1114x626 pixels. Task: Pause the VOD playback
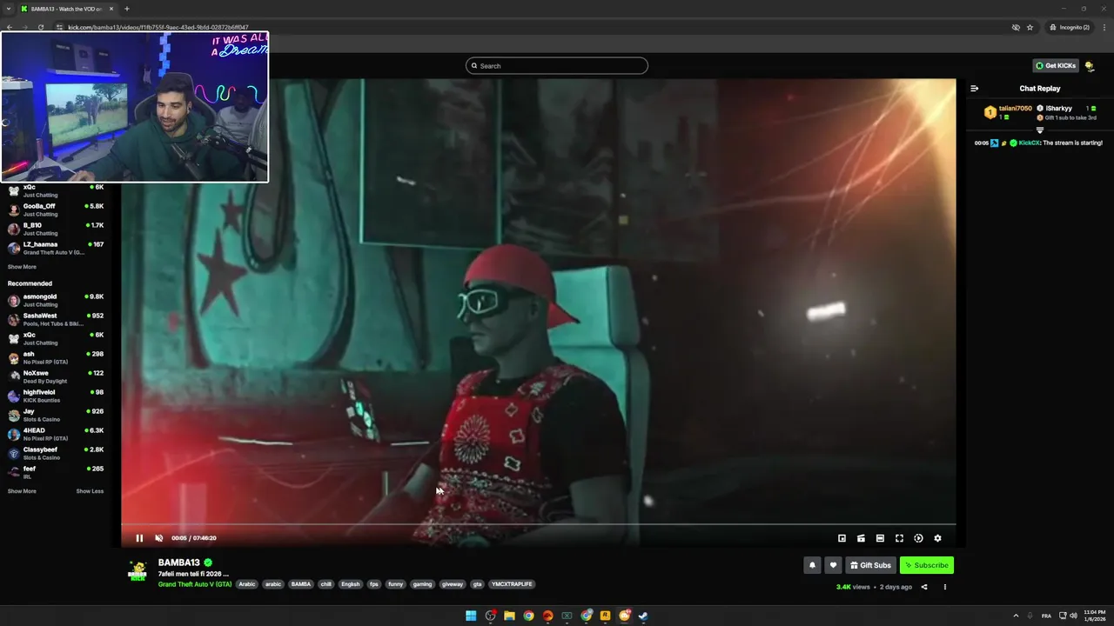click(139, 538)
